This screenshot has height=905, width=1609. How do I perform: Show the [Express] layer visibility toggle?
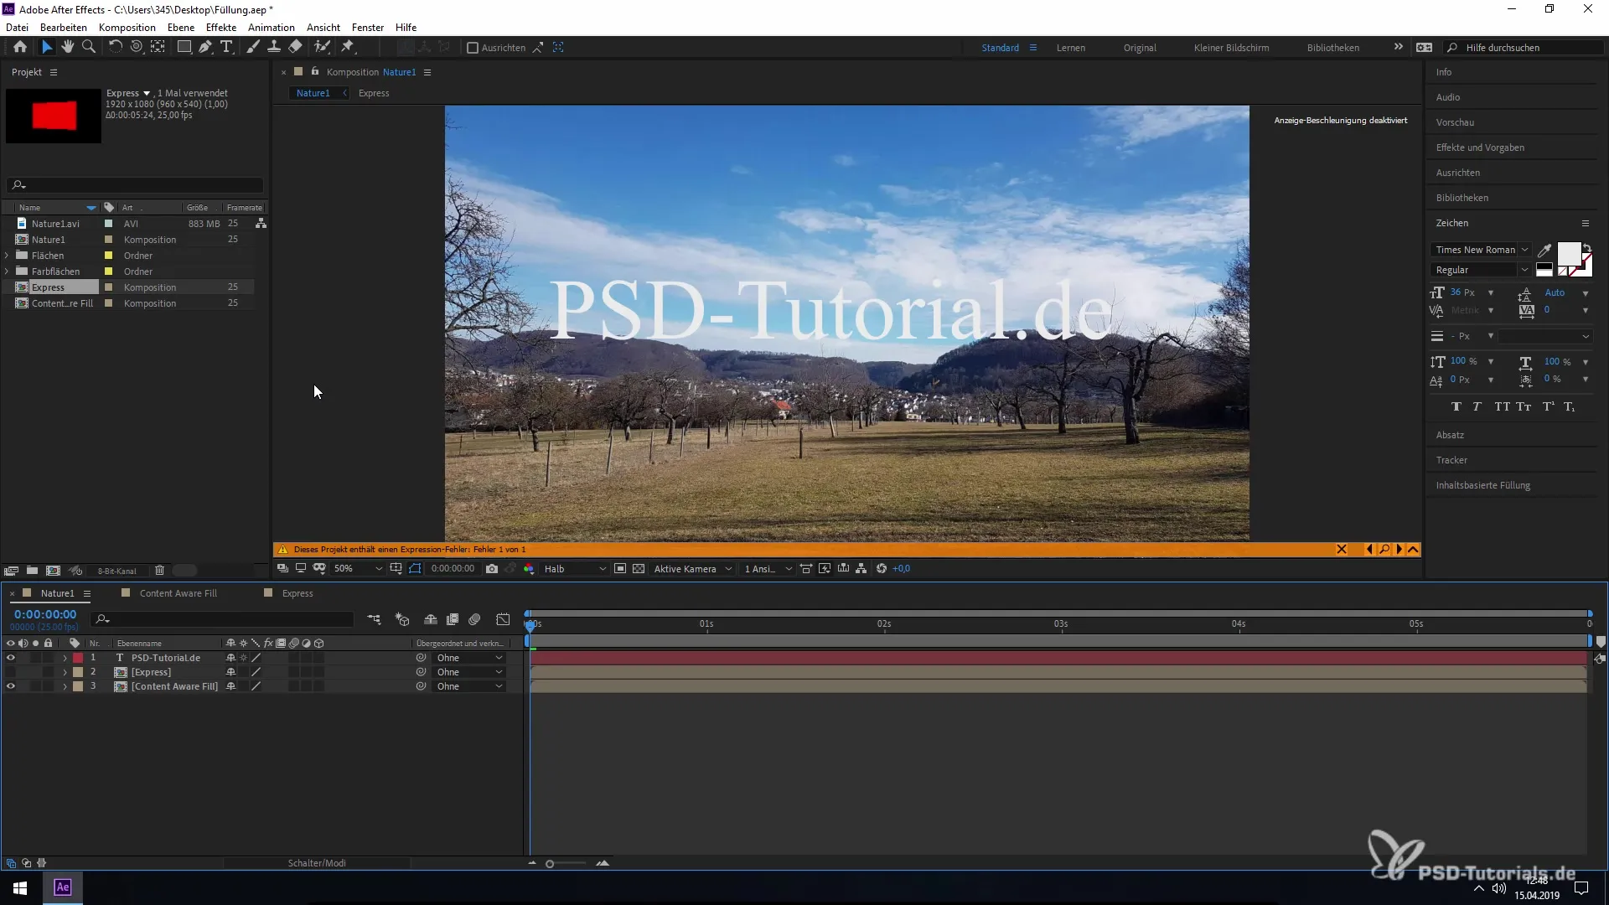pos(11,672)
